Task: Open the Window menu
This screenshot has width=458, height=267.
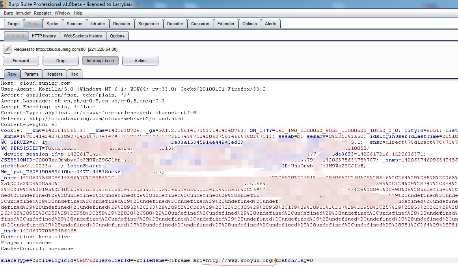Action: (63, 13)
